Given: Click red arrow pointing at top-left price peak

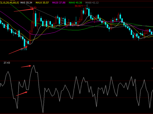Looking at the screenshot, I should point(23,10).
